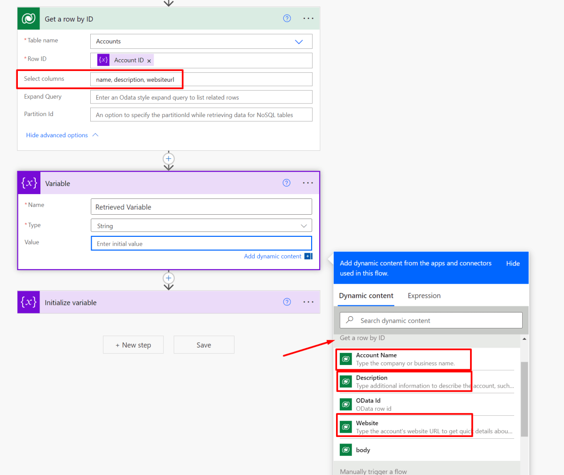Remove the Account ID token from Row ID
The width and height of the screenshot is (564, 475).
click(x=149, y=60)
